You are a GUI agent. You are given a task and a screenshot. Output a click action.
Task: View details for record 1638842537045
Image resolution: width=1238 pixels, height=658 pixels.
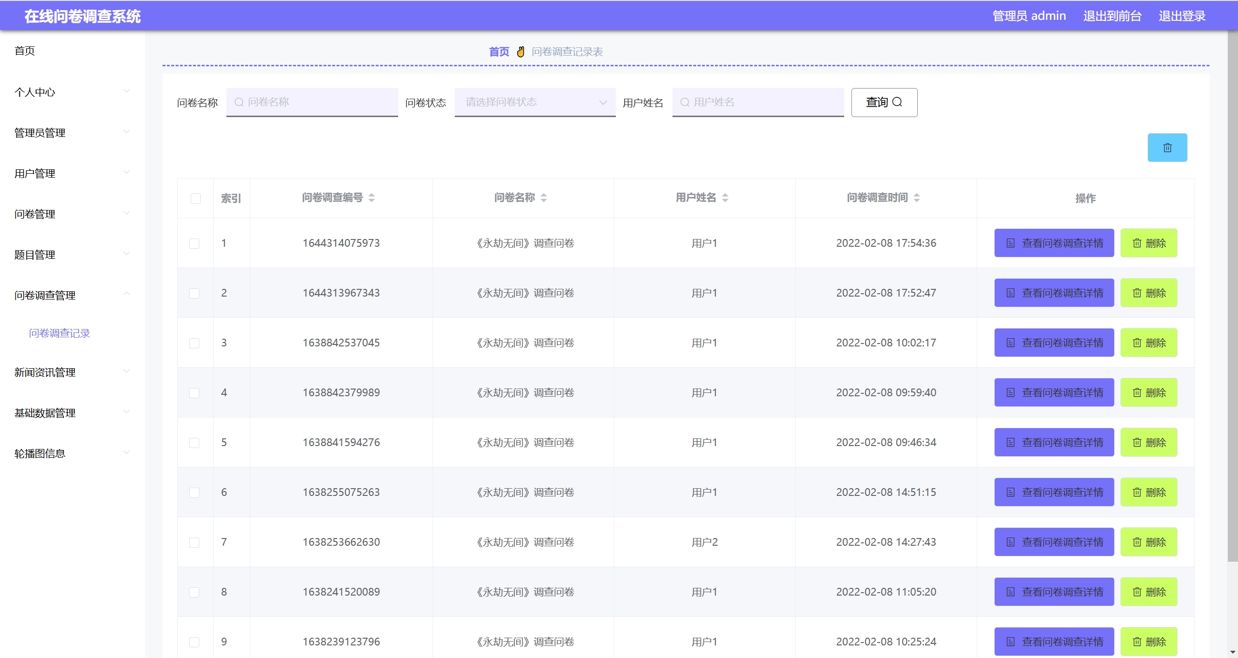[1054, 343]
